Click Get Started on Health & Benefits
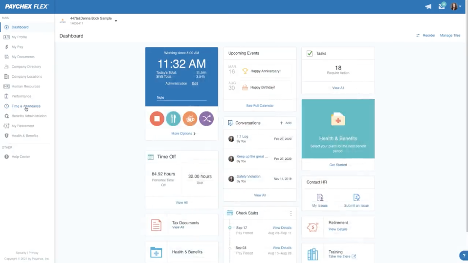Viewport: 468px width, 263px height. coord(338,165)
